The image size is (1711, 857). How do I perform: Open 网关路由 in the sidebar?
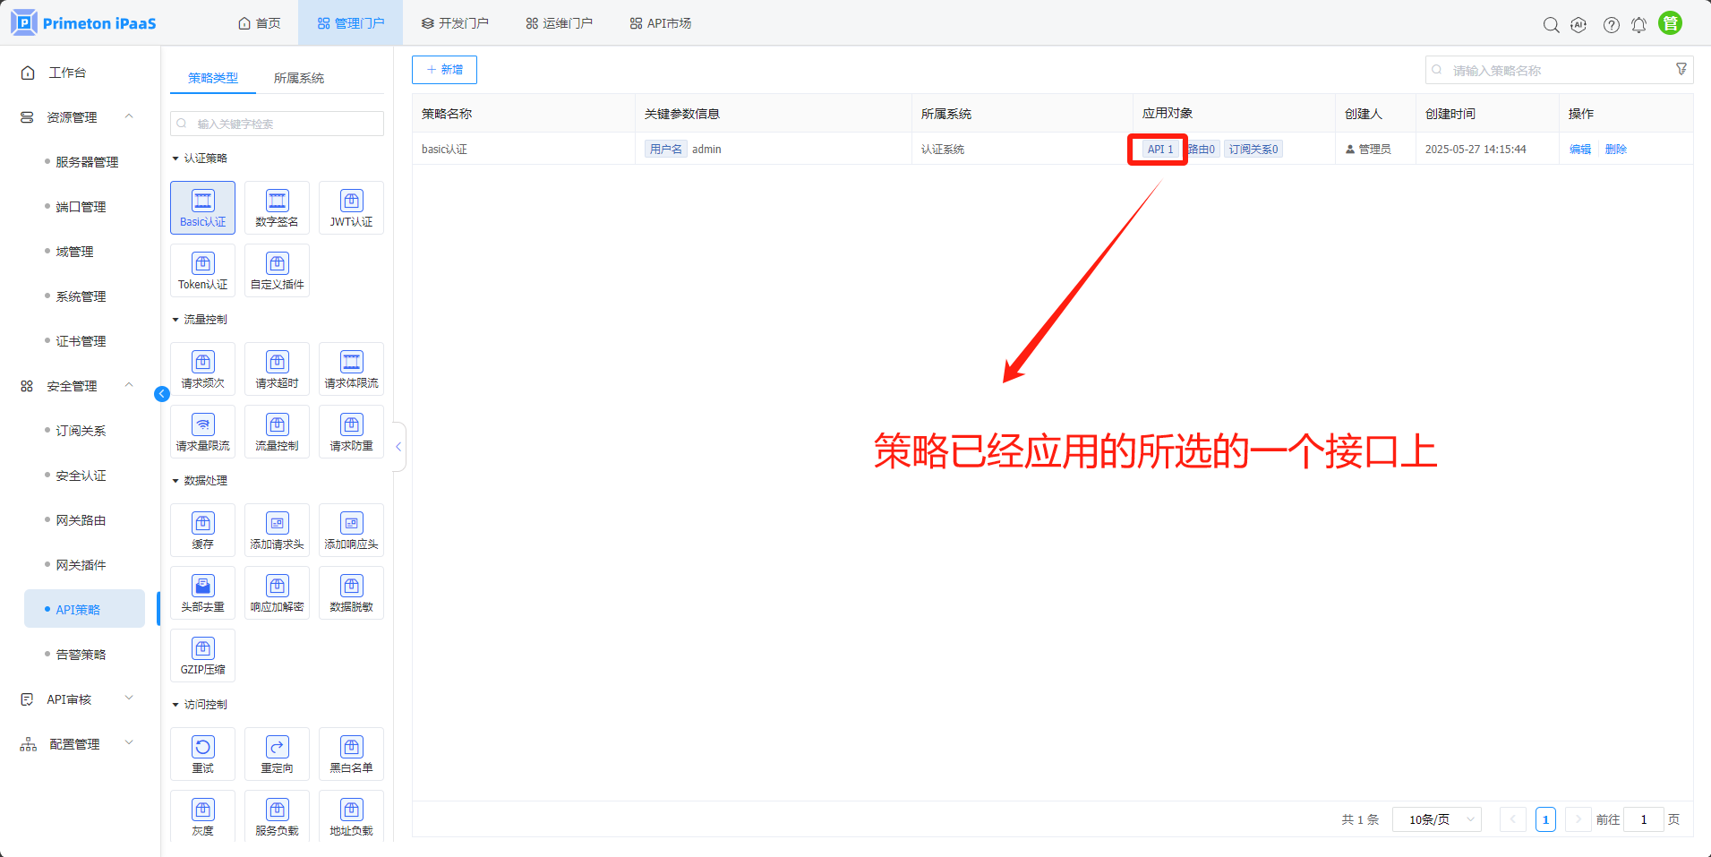[81, 520]
